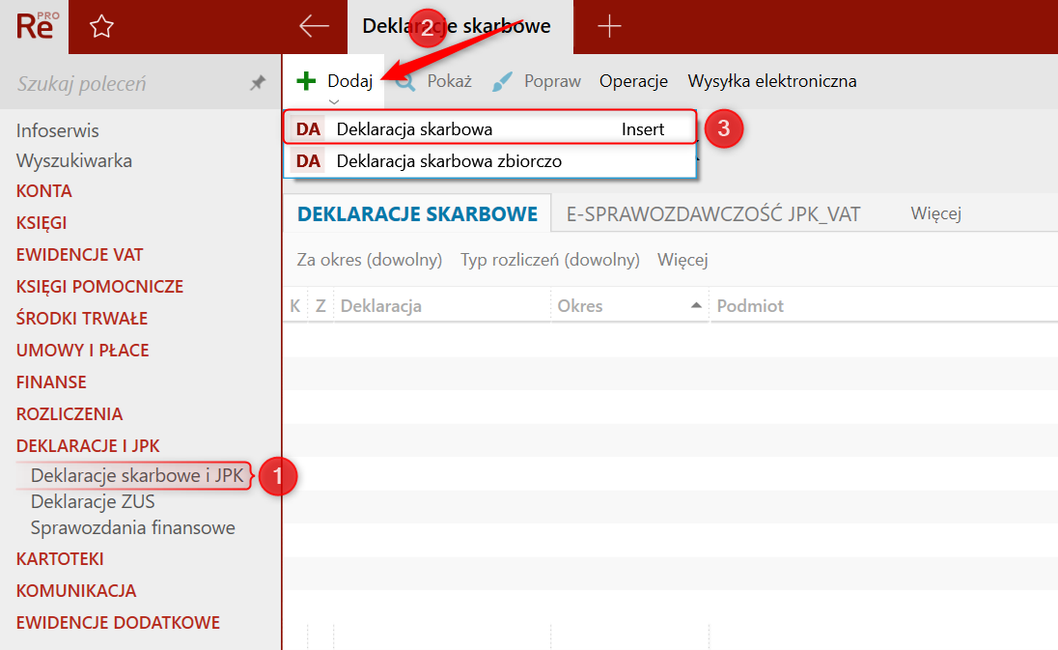Select Sprawozdania finansowe item
This screenshot has width=1058, height=650.
pos(133,528)
